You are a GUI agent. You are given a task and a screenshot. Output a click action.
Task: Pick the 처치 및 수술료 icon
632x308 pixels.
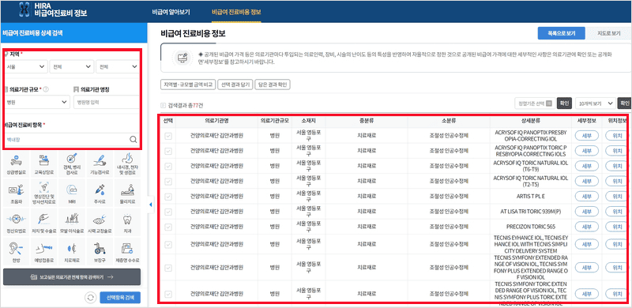(x=44, y=223)
